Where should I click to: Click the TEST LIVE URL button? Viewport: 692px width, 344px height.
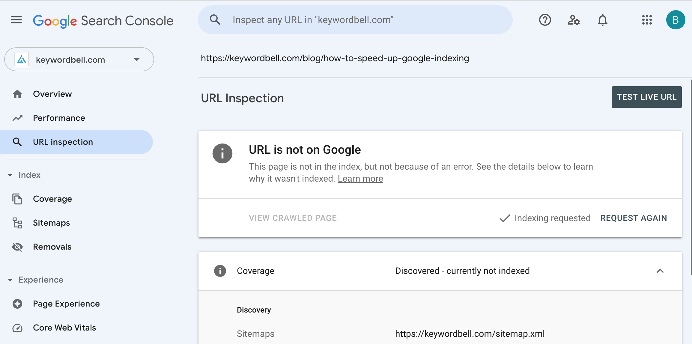pos(646,97)
